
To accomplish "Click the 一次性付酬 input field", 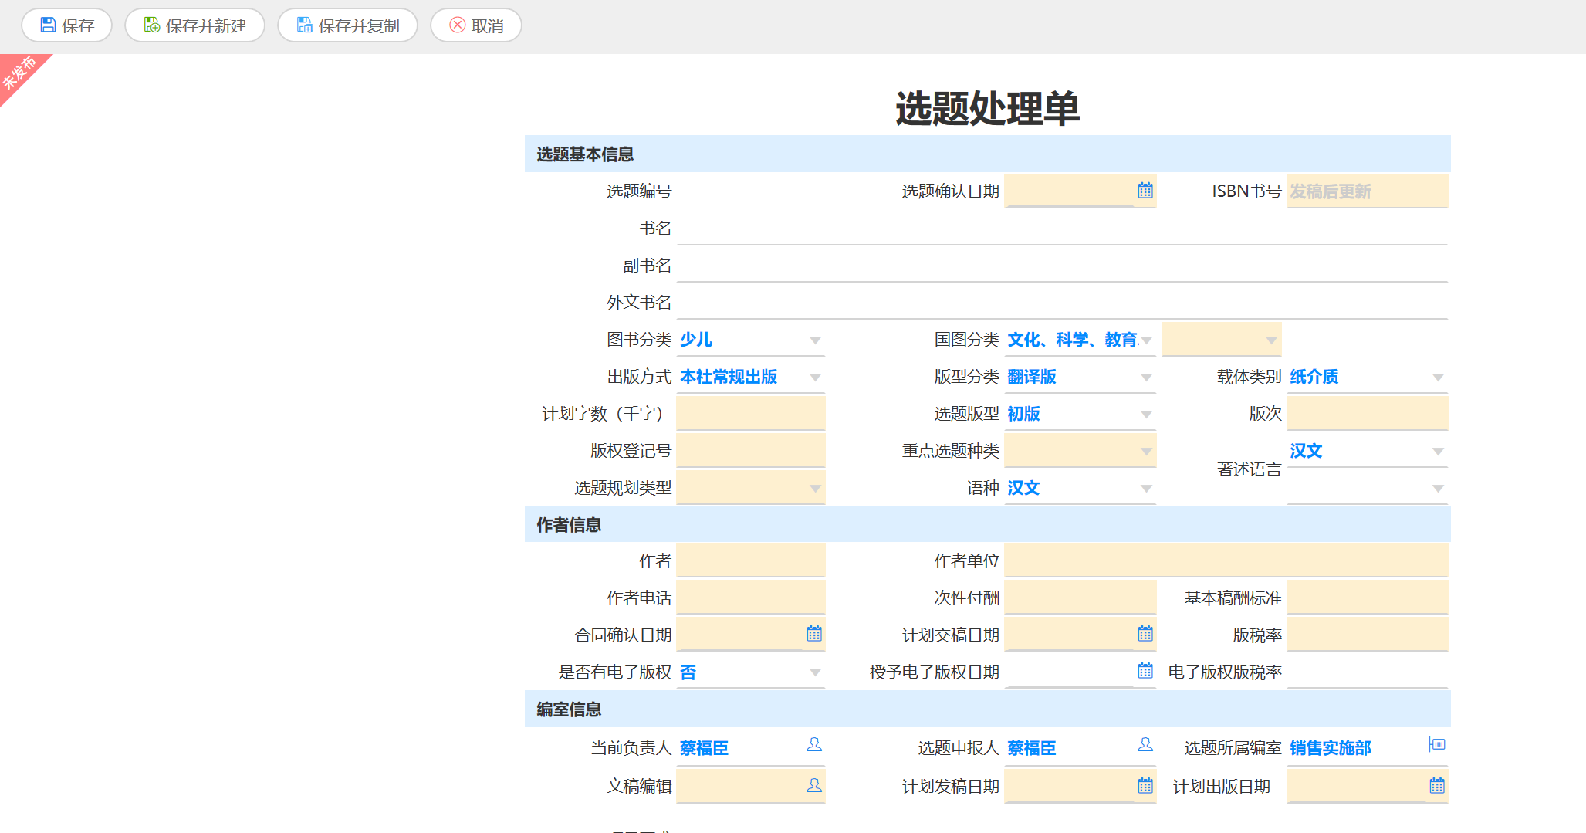I will [1080, 598].
